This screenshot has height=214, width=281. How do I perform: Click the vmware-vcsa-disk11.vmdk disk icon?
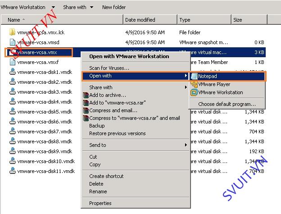(x=12, y=171)
